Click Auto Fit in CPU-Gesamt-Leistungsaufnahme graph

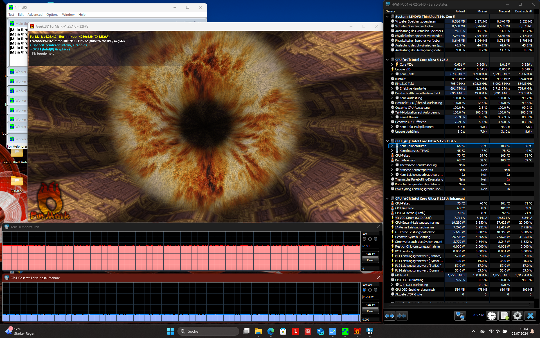370,305
